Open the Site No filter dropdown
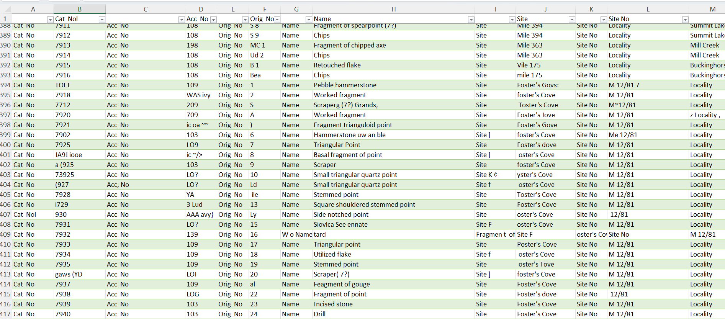The height and width of the screenshot is (319, 725). tap(685, 20)
